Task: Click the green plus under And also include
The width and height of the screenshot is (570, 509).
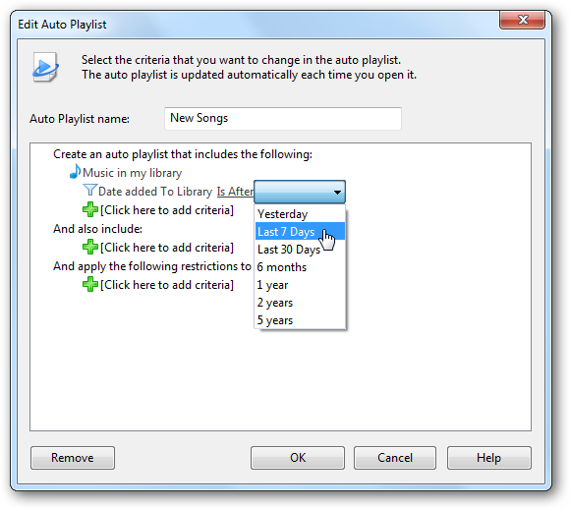Action: click(89, 248)
